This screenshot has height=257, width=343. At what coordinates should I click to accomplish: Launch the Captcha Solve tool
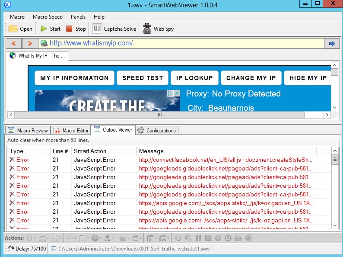pos(114,29)
